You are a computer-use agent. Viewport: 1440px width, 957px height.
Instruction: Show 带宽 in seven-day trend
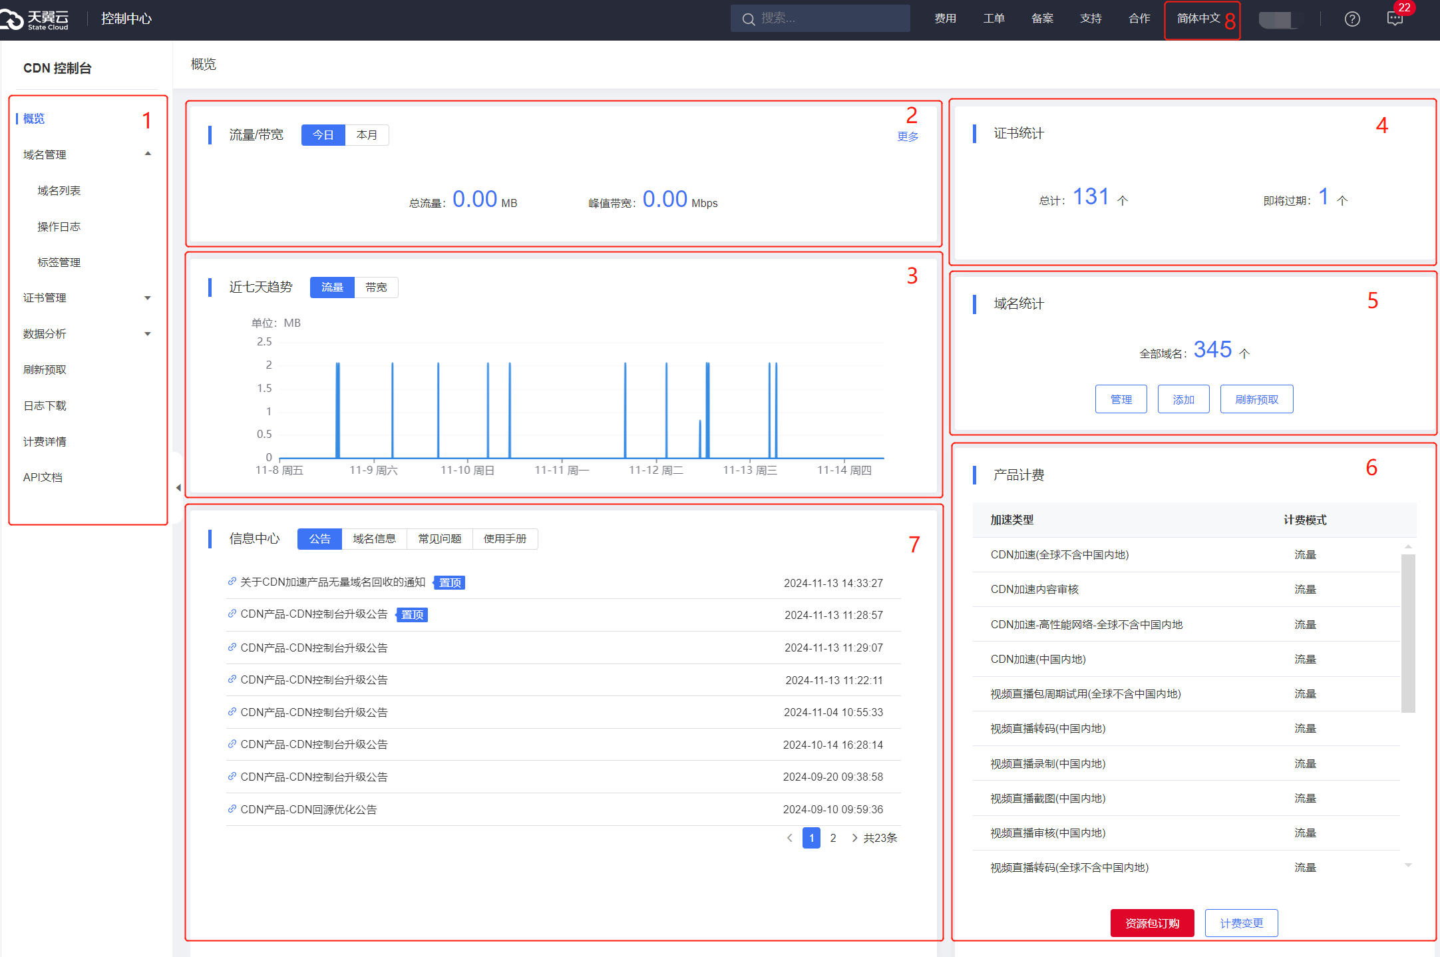[x=376, y=287]
